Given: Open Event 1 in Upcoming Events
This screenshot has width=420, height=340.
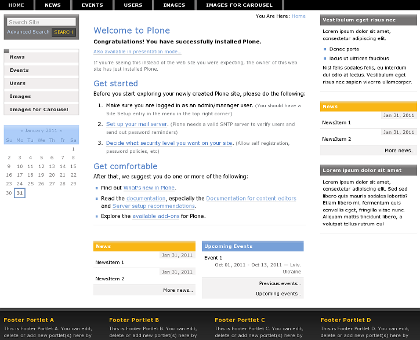Looking at the screenshot, I should point(213,258).
